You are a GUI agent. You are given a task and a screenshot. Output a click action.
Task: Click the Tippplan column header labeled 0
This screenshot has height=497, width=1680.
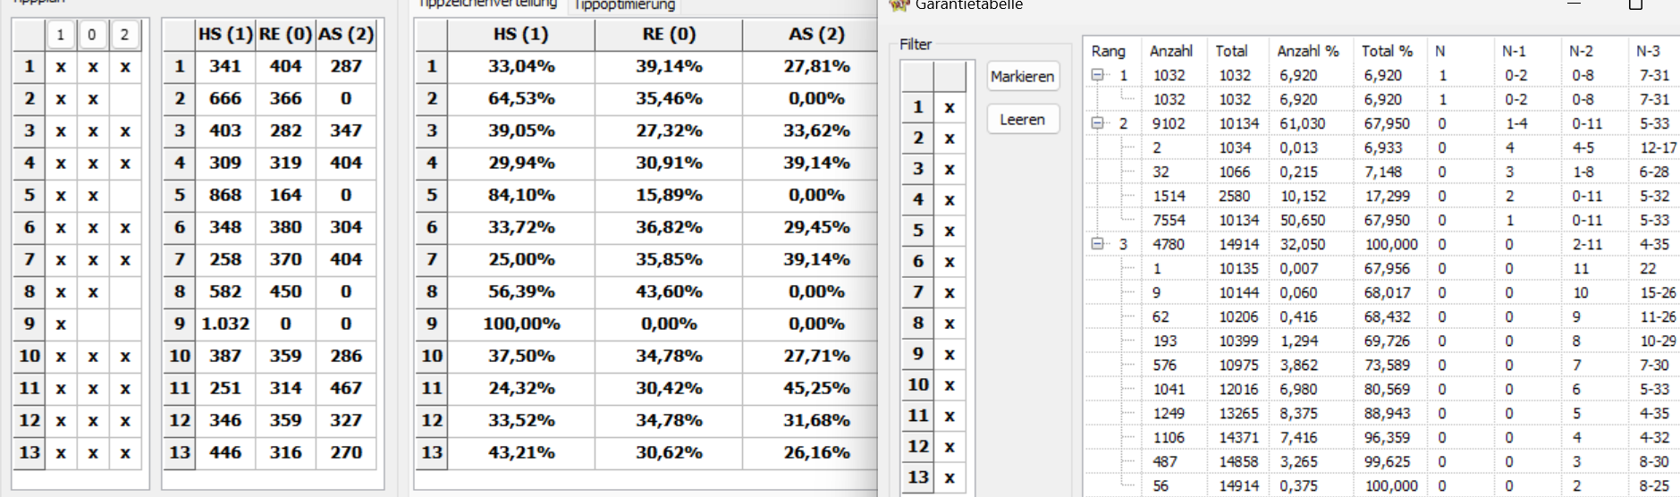coord(92,35)
